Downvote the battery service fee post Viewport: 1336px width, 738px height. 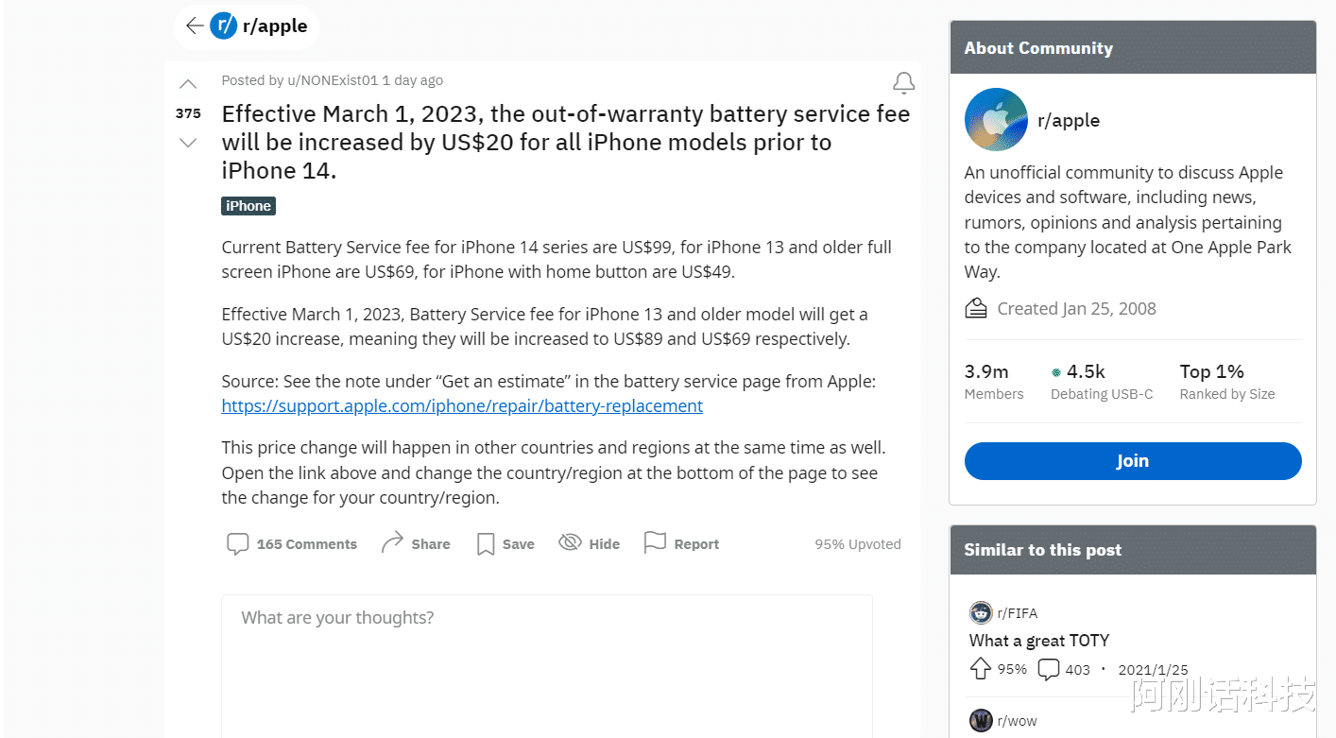[x=188, y=143]
